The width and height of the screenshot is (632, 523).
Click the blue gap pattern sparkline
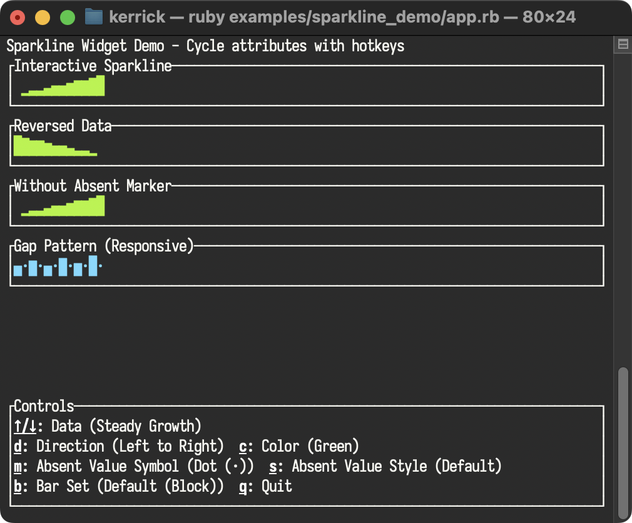coord(58,266)
